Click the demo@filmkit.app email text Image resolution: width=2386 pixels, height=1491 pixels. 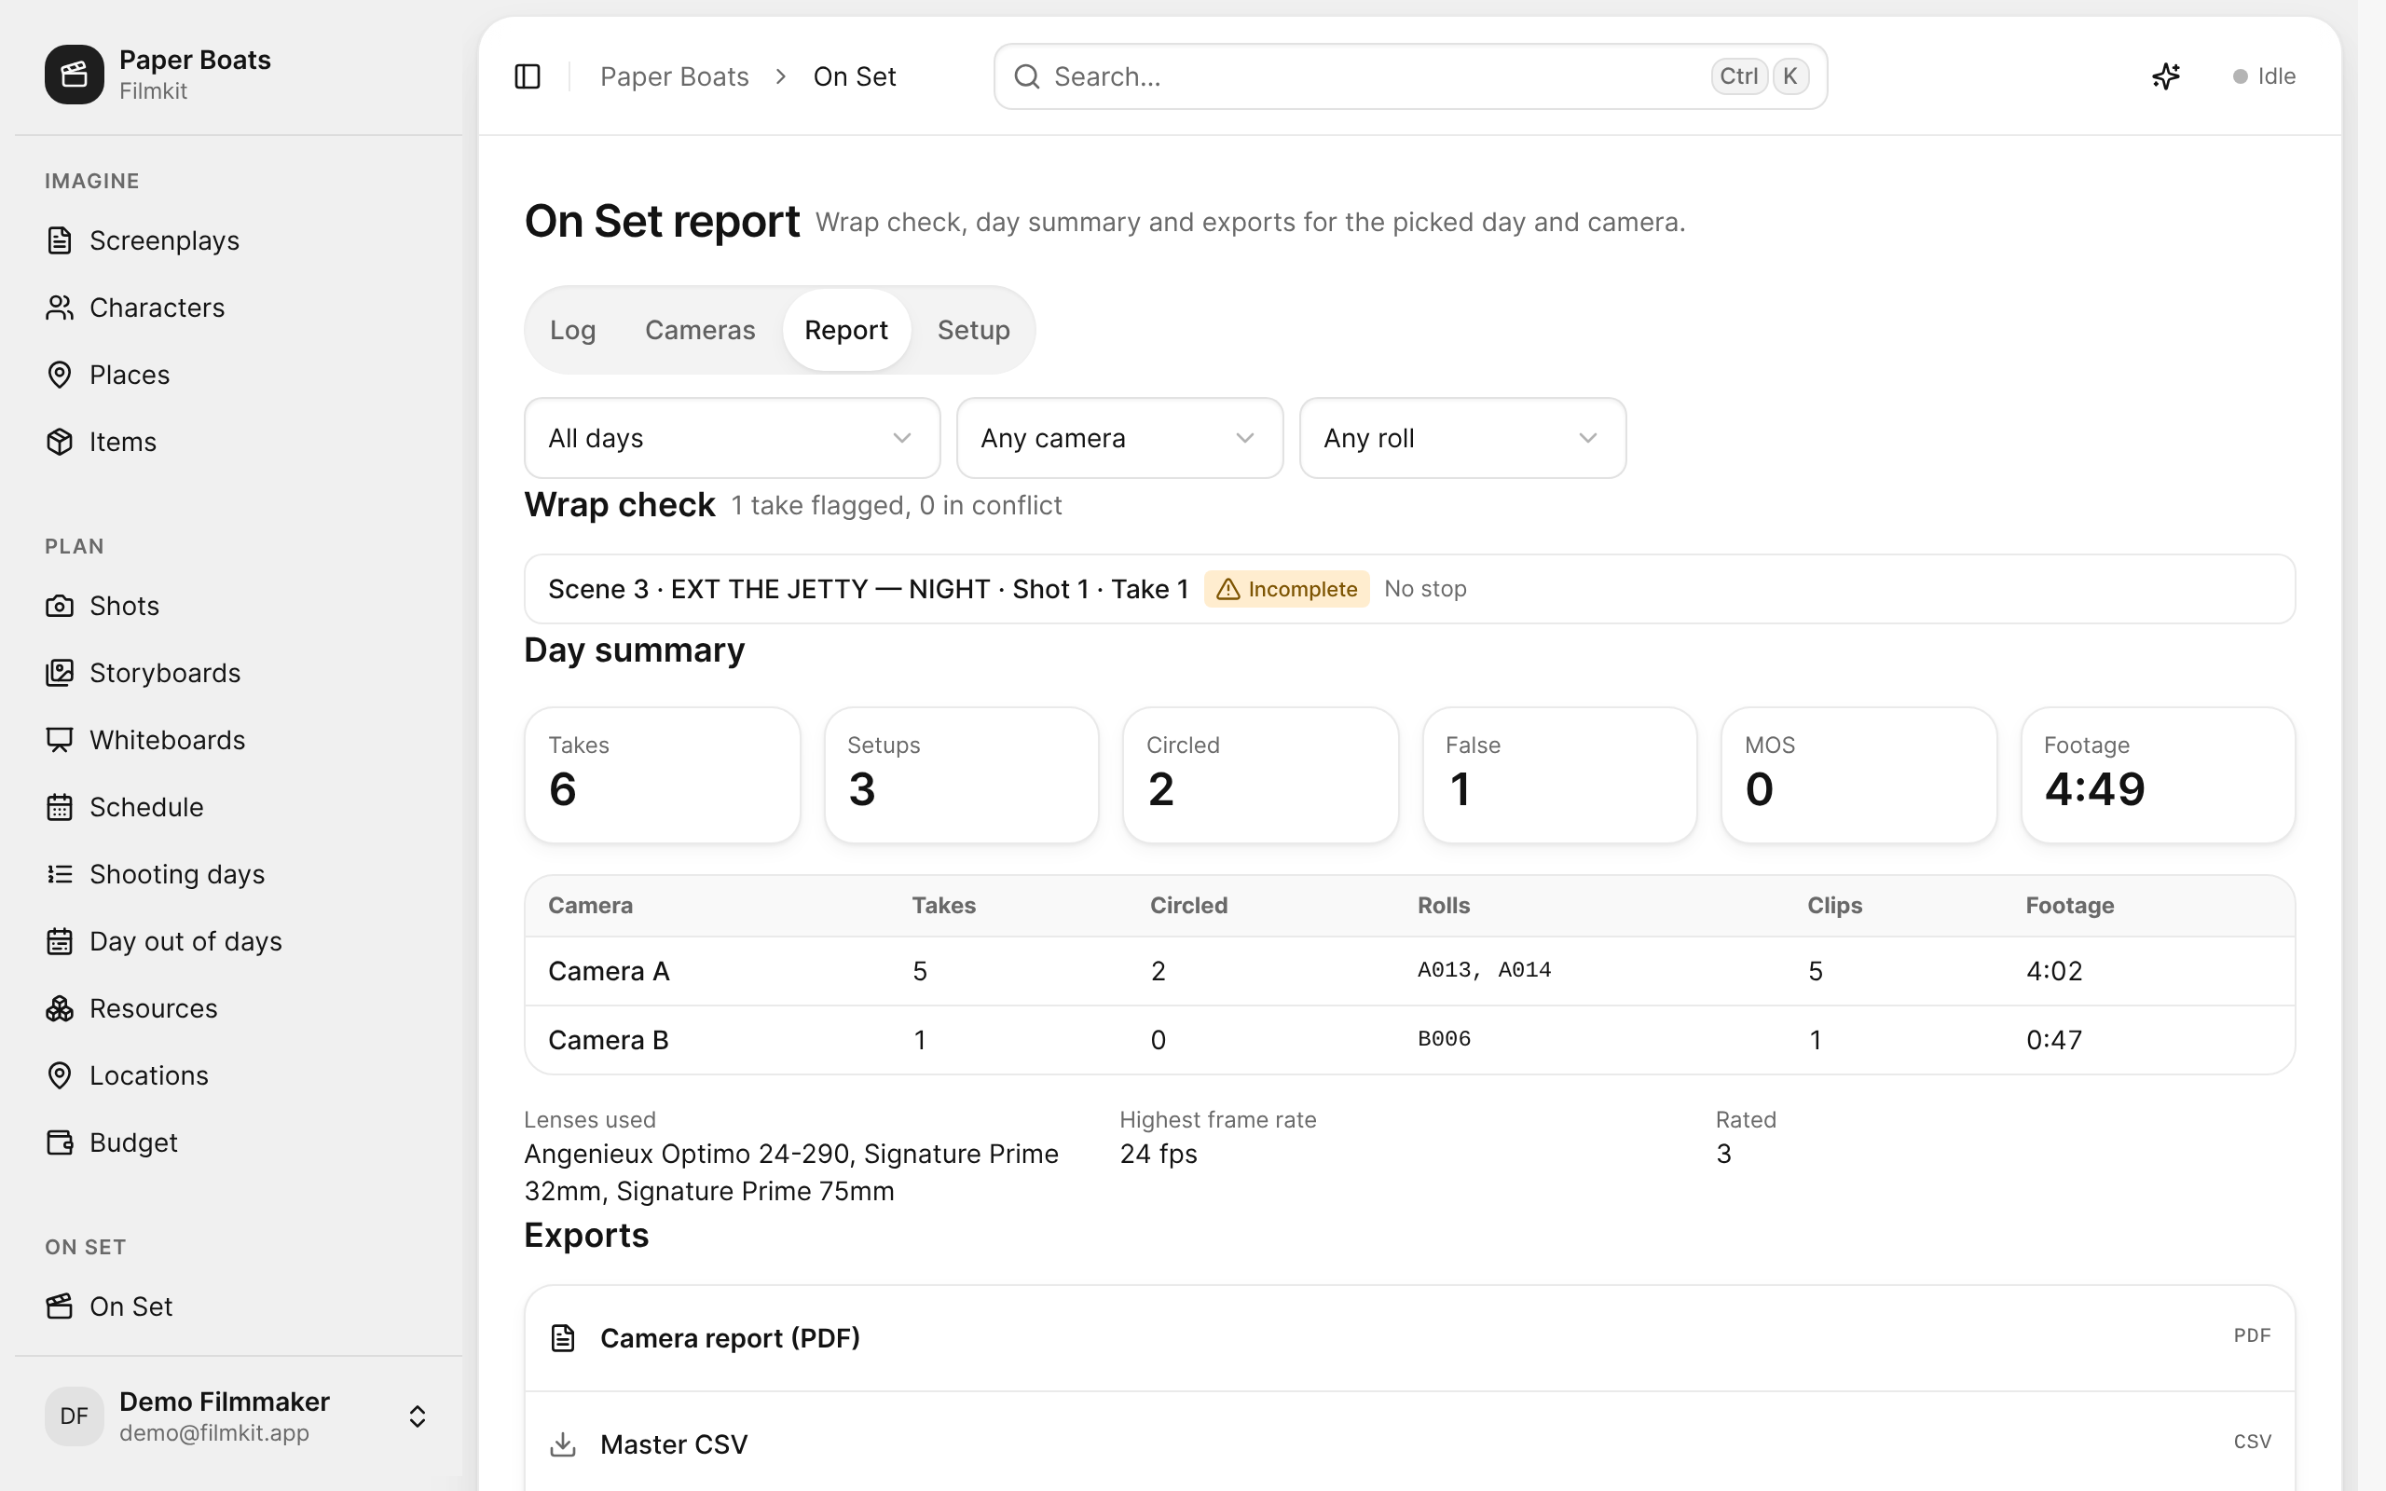[x=214, y=1433]
